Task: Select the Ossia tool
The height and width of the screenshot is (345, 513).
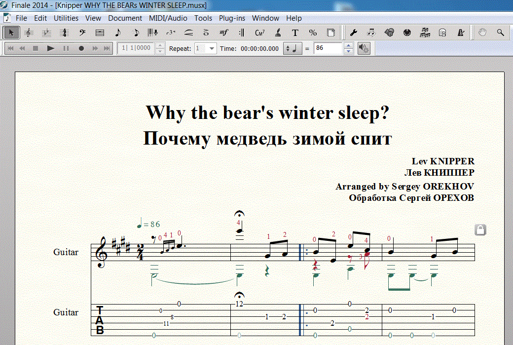Action: coord(442,33)
